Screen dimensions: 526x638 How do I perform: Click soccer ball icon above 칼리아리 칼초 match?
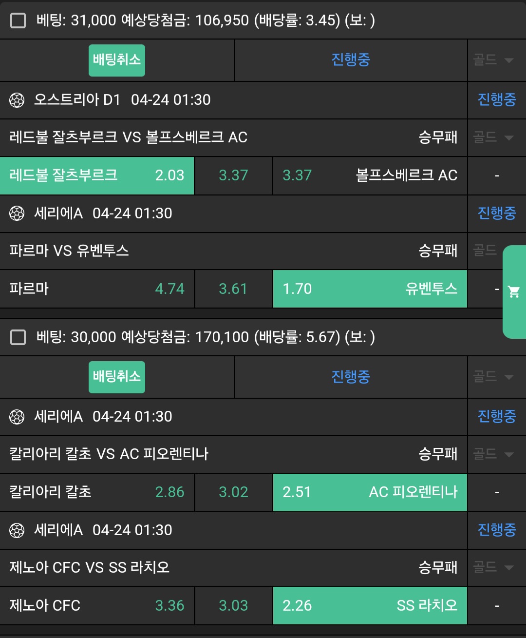pyautogui.click(x=17, y=417)
